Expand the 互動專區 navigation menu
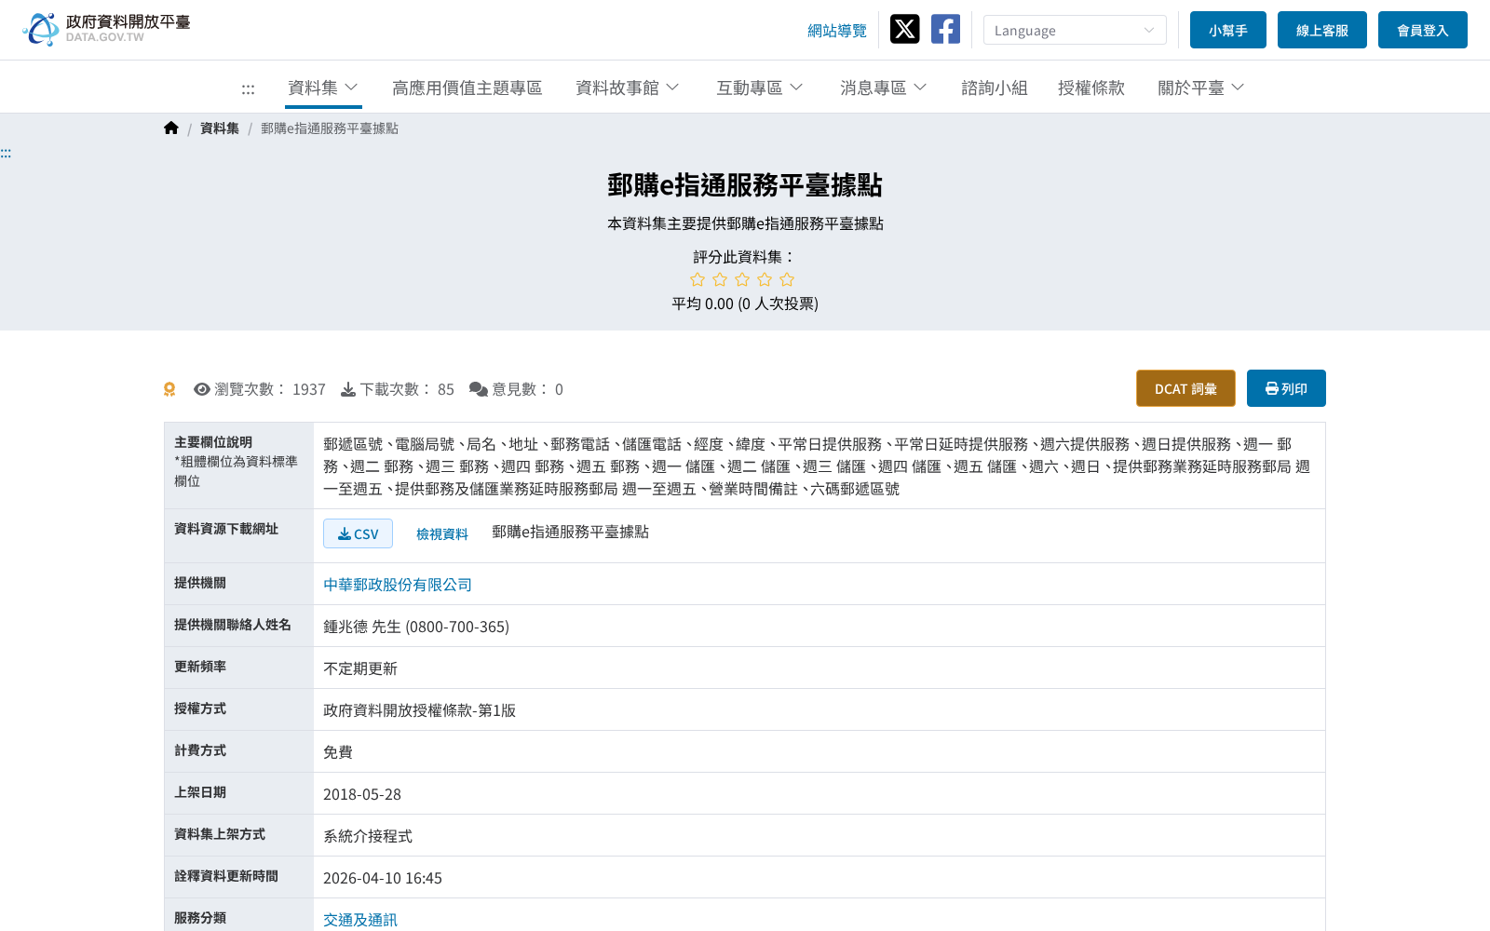Image resolution: width=1490 pixels, height=931 pixels. 760,88
